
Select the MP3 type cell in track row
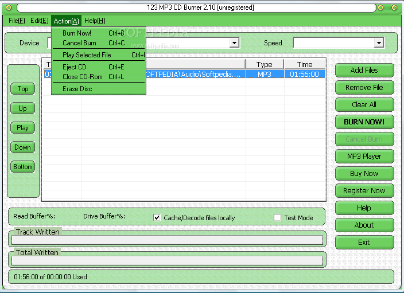click(x=265, y=75)
